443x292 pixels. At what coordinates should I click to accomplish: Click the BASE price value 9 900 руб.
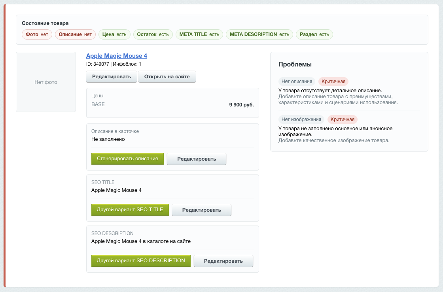click(242, 104)
